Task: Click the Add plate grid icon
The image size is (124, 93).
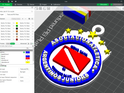Action: click(40, 8)
